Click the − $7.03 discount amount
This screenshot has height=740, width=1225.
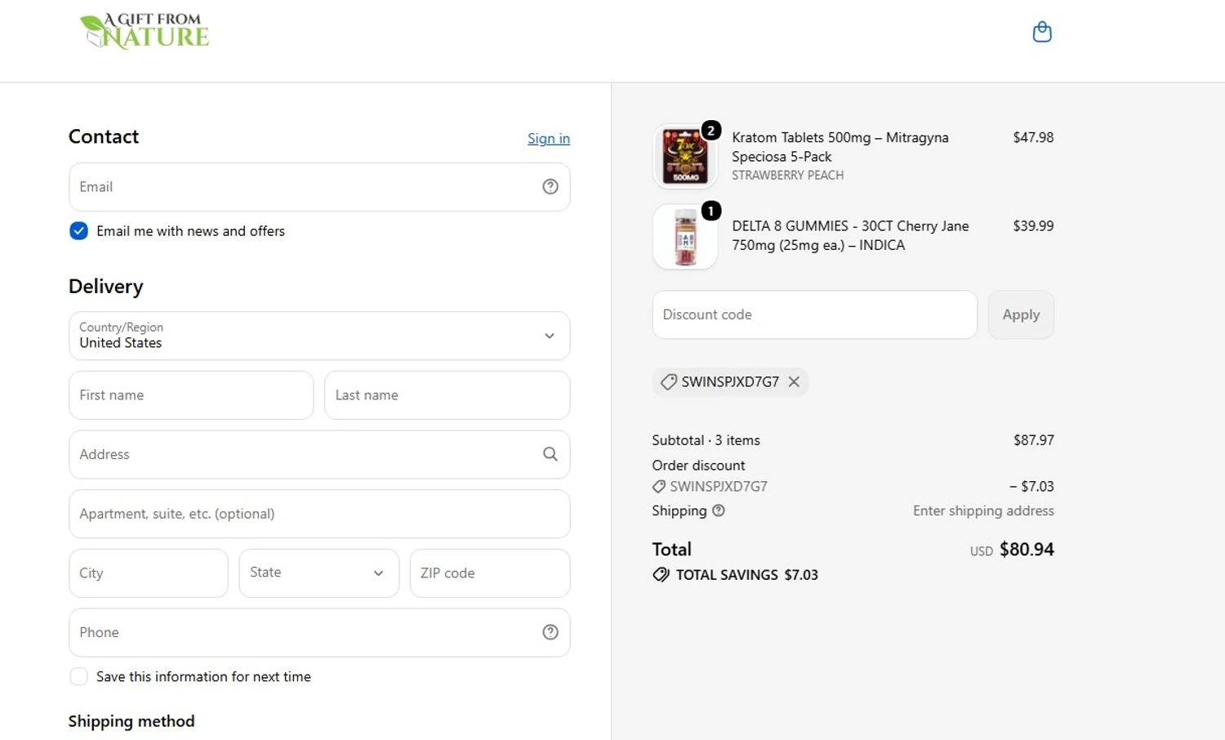(1031, 486)
